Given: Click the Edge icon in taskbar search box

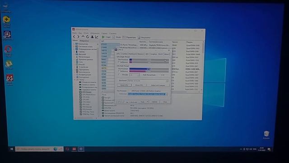Looking at the screenshot, I should tap(55, 149).
